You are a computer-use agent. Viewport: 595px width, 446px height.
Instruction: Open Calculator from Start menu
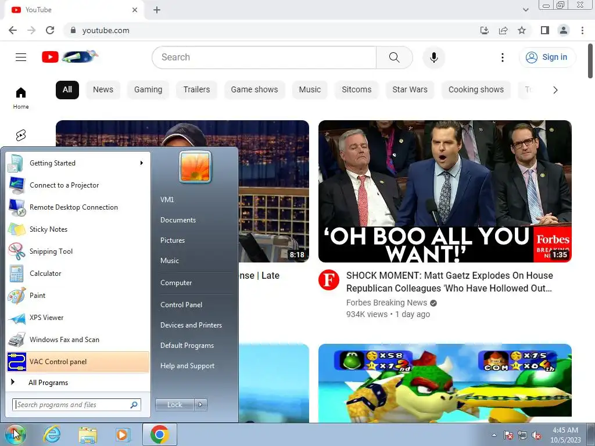(x=78, y=274)
